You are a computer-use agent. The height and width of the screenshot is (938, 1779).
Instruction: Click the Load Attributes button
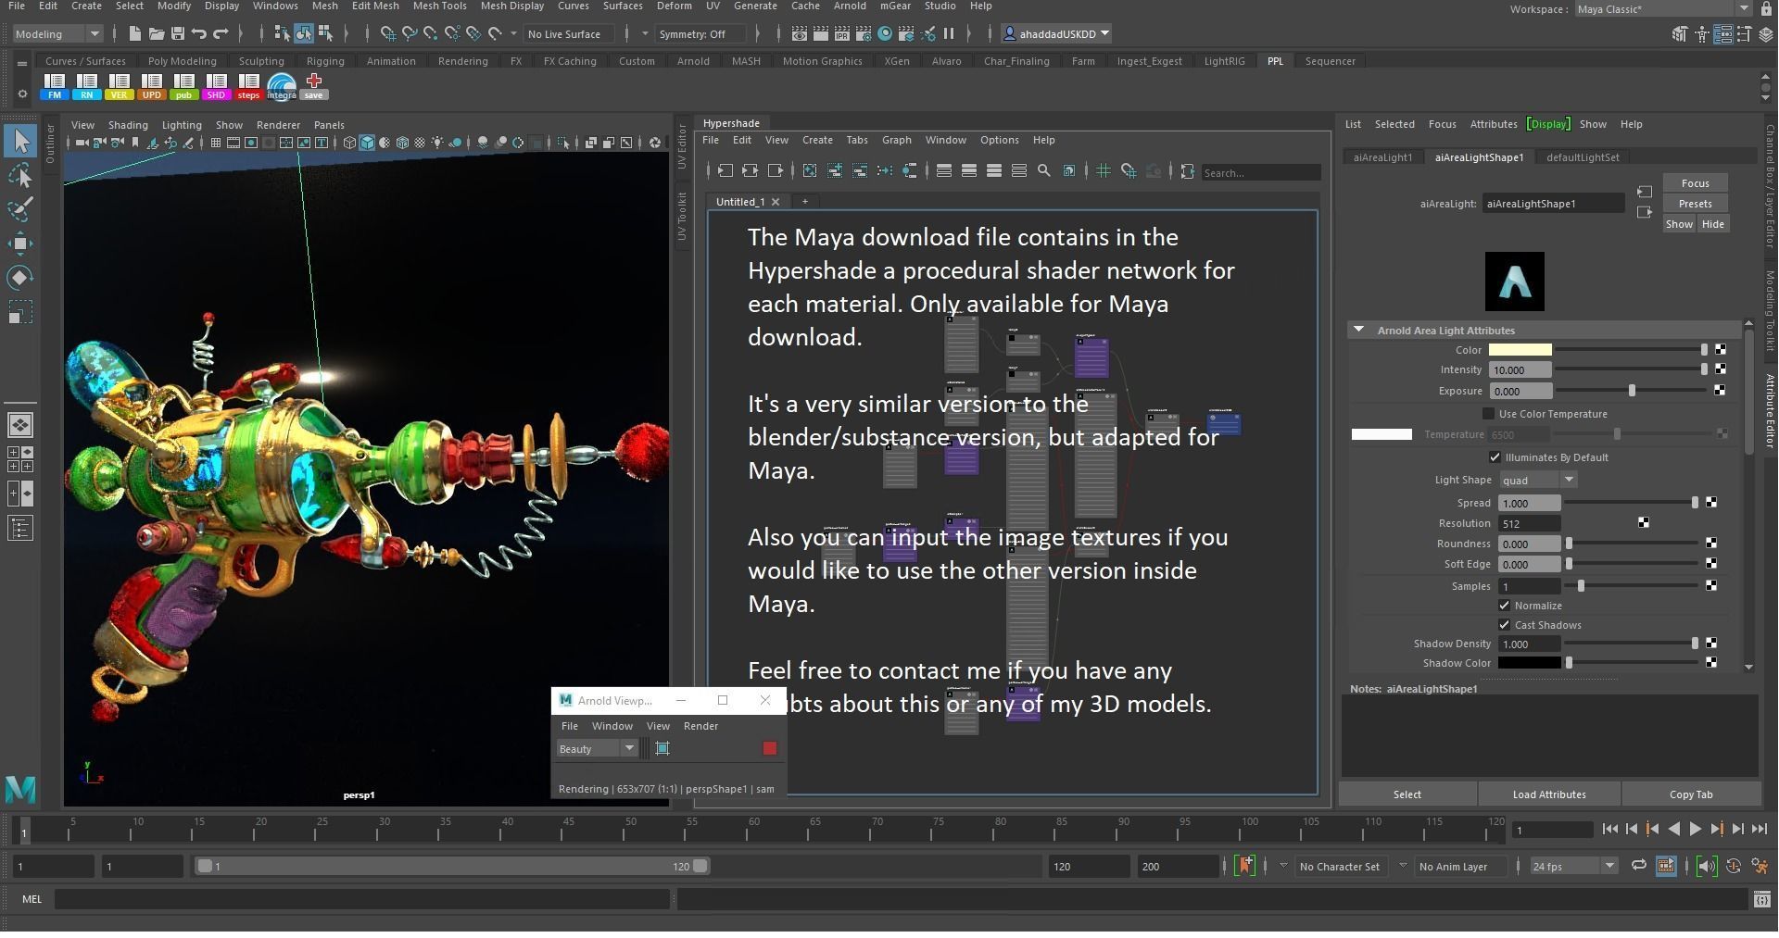tap(1549, 794)
